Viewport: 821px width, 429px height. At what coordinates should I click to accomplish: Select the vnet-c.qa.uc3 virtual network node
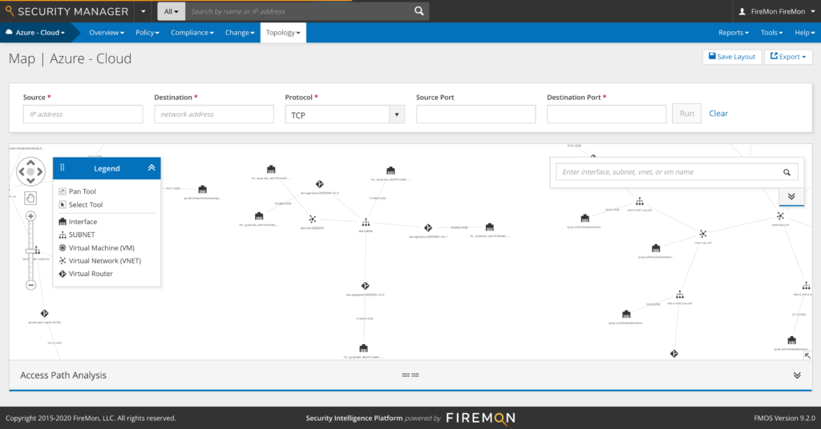pos(702,234)
